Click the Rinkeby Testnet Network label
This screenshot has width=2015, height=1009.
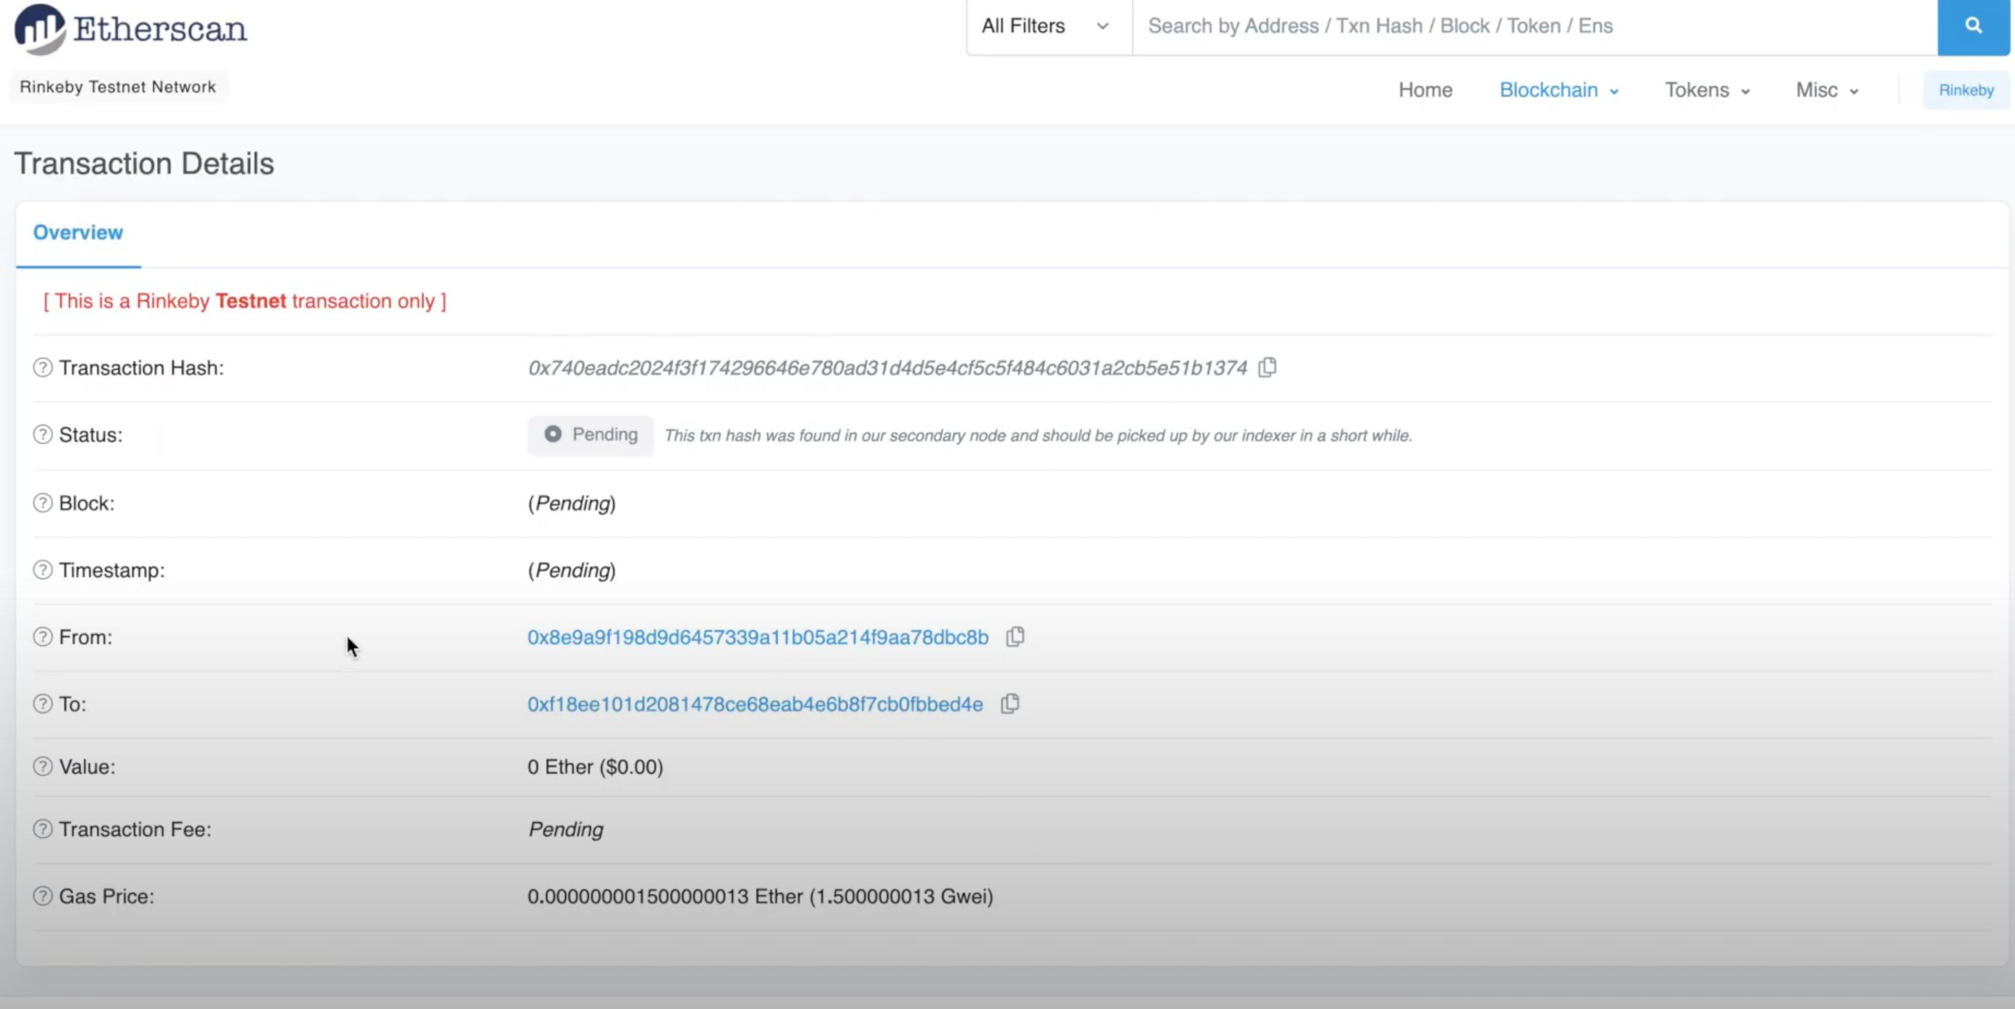click(118, 87)
